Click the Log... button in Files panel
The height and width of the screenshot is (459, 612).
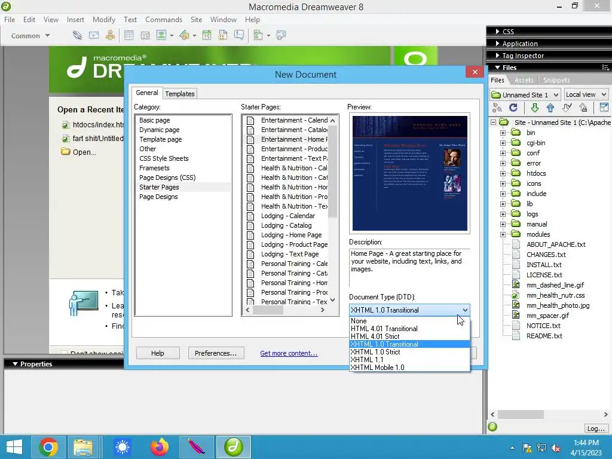pyautogui.click(x=596, y=429)
